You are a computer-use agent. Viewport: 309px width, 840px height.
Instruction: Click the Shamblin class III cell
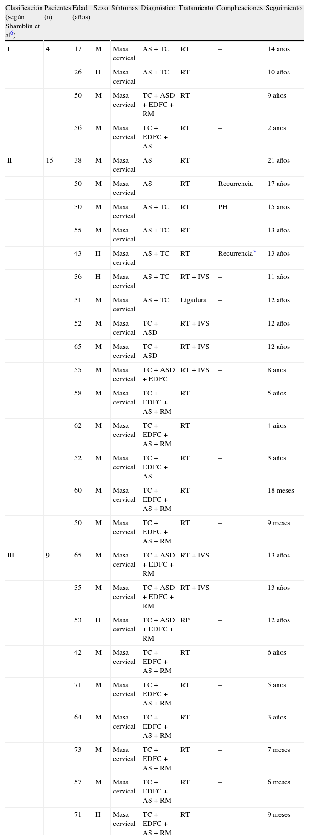click(x=11, y=555)
